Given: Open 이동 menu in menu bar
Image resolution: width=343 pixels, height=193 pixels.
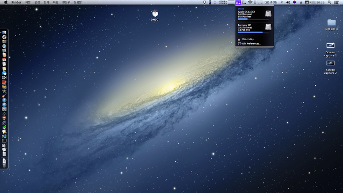Looking at the screenshot, I should click(x=56, y=2).
